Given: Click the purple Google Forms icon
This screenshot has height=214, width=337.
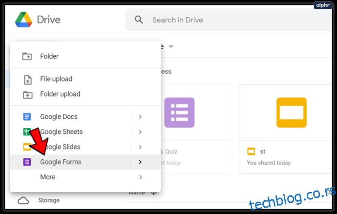Looking at the screenshot, I should click(27, 162).
